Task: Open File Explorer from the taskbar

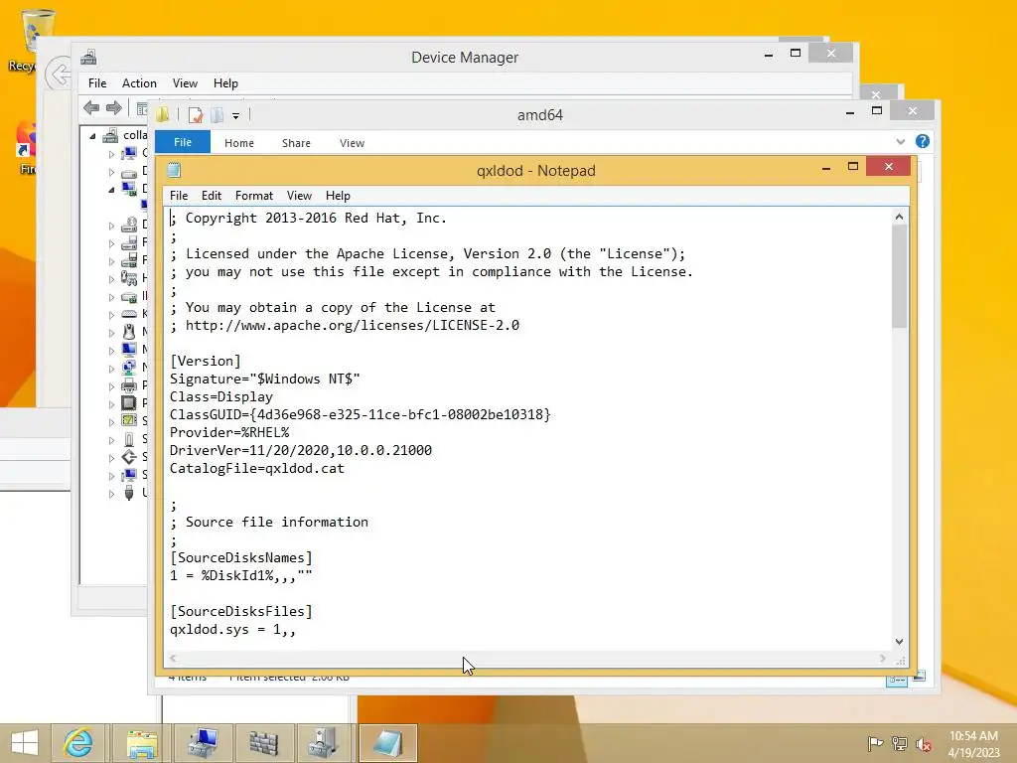Action: click(x=142, y=743)
